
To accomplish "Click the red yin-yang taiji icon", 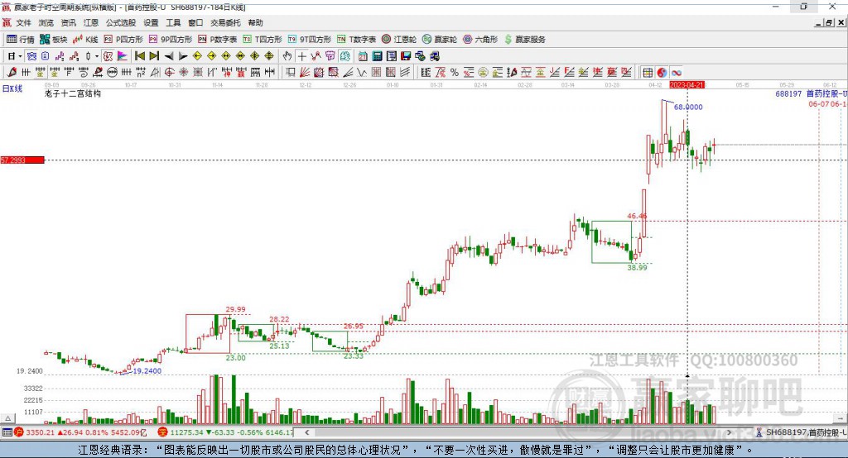I will tap(662, 73).
